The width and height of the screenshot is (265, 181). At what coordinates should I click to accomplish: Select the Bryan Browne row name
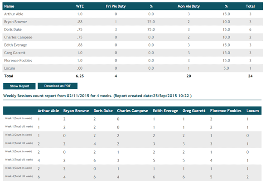pos(15,22)
